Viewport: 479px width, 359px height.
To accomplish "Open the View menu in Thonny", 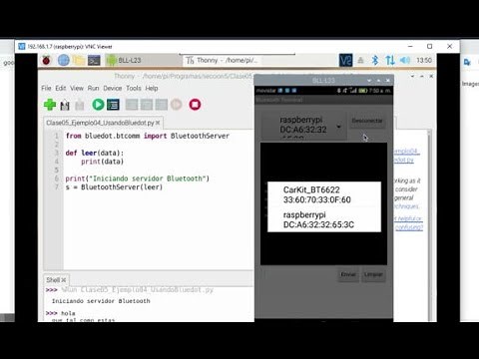I will 77,88.
